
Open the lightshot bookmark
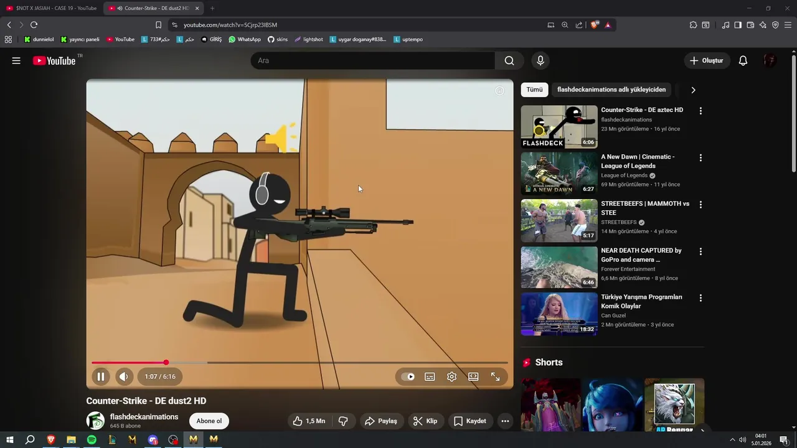[x=309, y=39]
